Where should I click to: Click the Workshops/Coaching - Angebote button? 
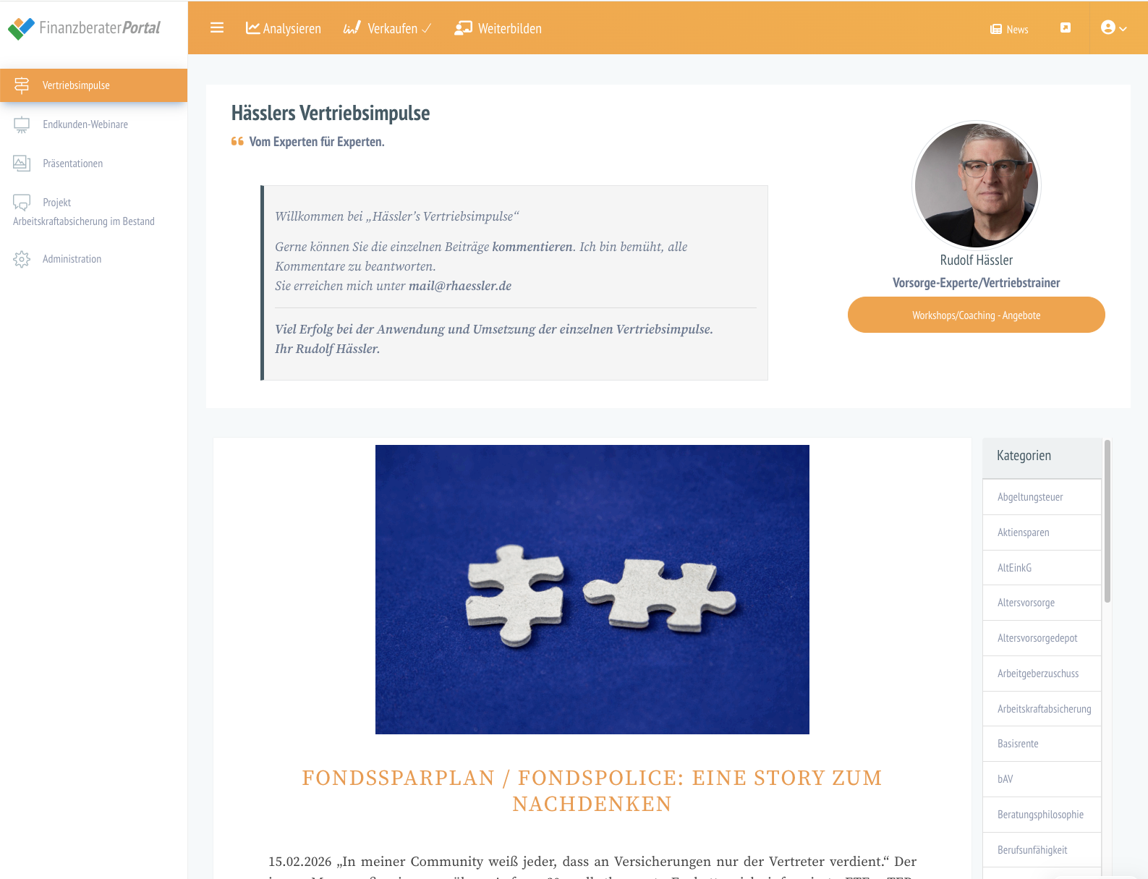(x=976, y=315)
